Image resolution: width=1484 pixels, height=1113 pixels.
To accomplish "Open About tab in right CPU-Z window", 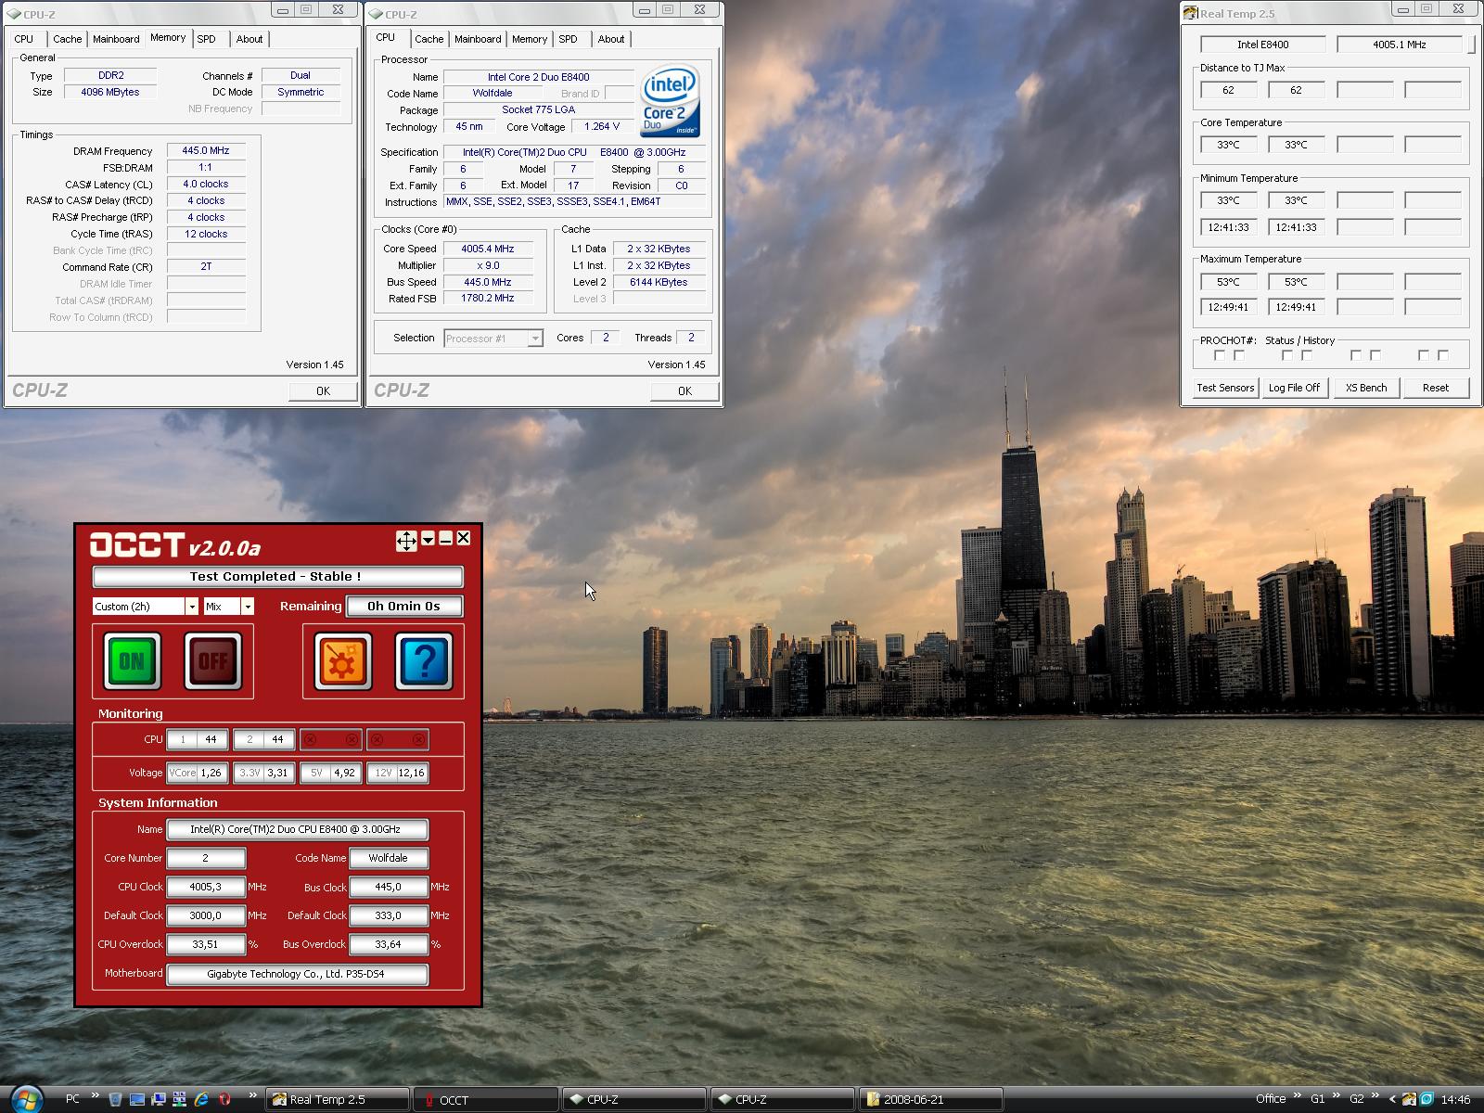I will pyautogui.click(x=610, y=39).
